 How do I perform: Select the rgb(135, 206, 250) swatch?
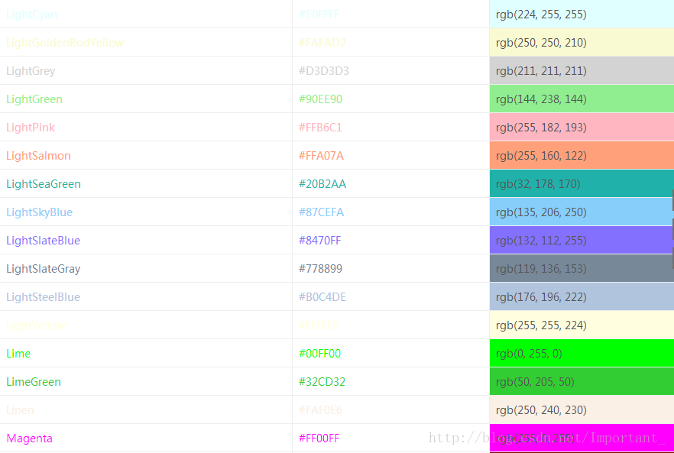pos(582,212)
